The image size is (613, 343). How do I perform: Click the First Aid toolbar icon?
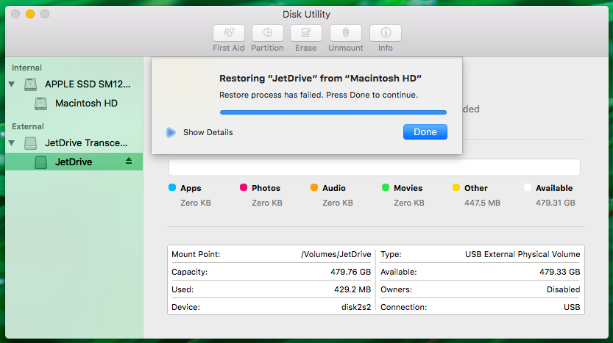229,33
